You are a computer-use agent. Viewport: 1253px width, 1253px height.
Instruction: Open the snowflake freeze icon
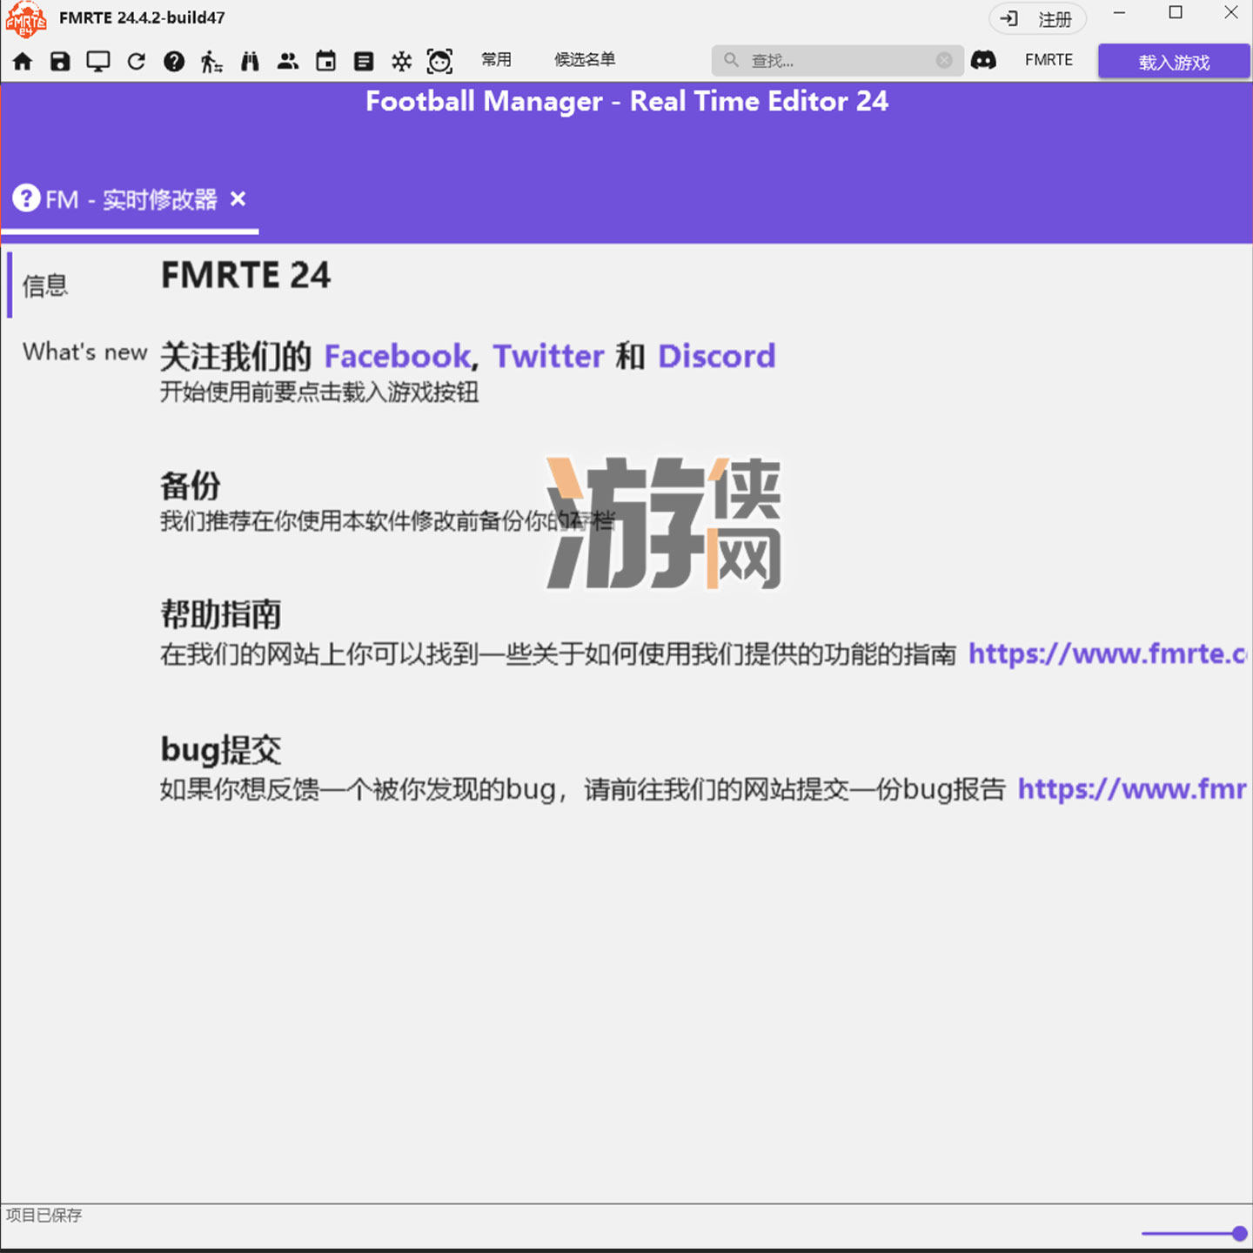[x=401, y=61]
